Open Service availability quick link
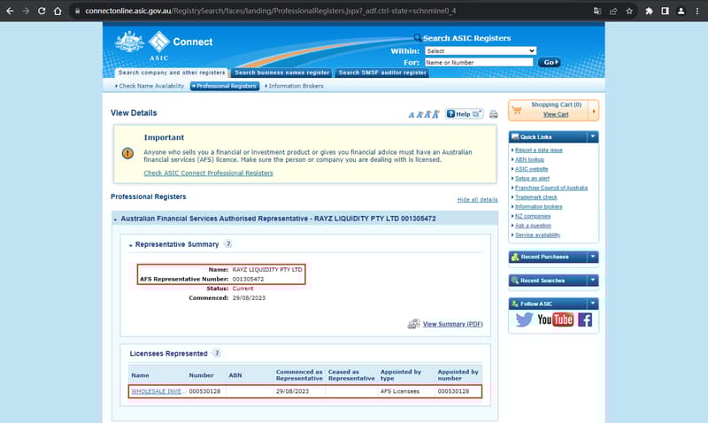Screen dimensions: 708x423 coord(538,235)
